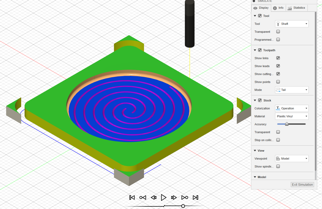Viewport: 322px width, 209px height.
Task: Jump to the end of the toolpath
Action: coord(196,197)
